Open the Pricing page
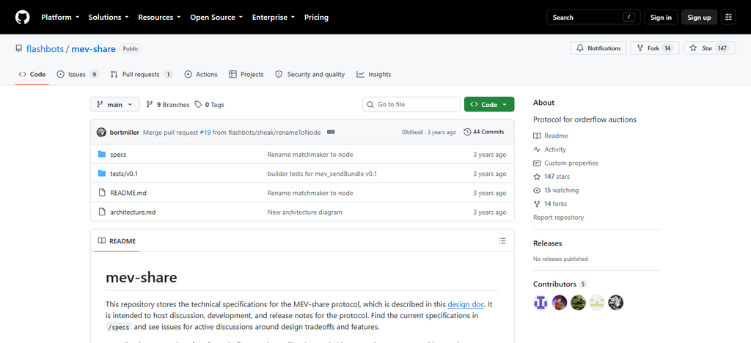Screen dimensions: 751x343 (316, 17)
